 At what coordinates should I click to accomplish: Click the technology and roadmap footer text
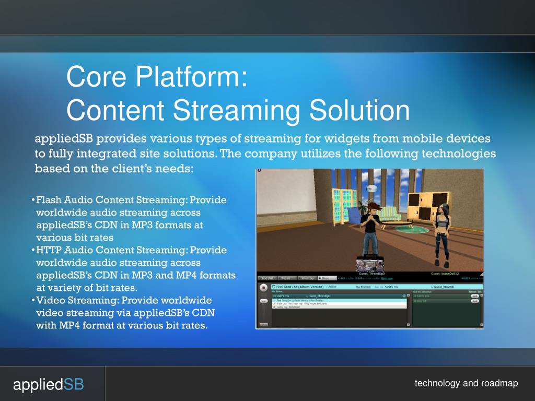point(466,383)
